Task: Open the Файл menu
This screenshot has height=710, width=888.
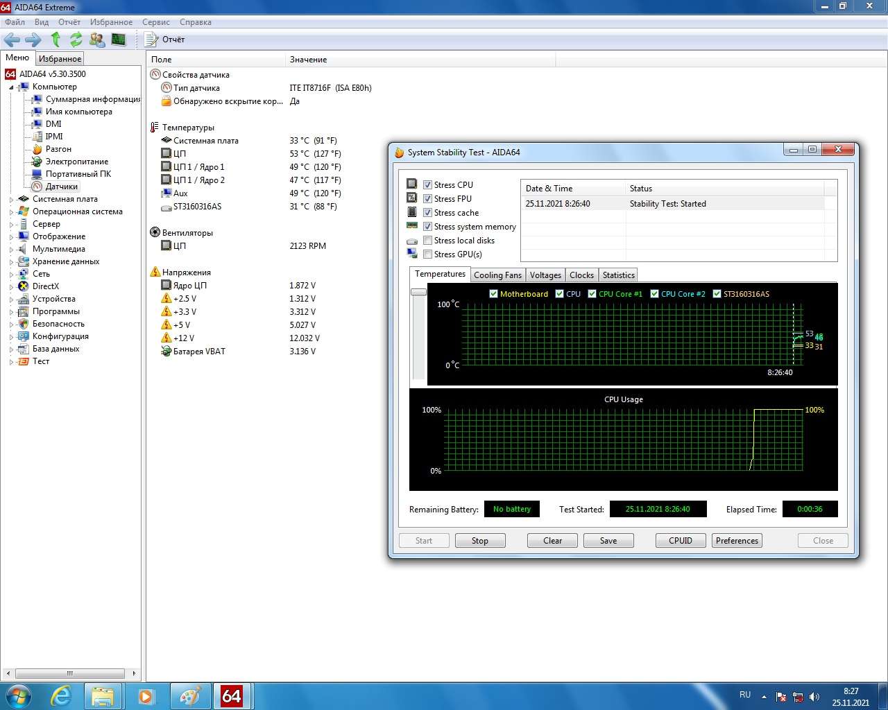Action: (15, 22)
